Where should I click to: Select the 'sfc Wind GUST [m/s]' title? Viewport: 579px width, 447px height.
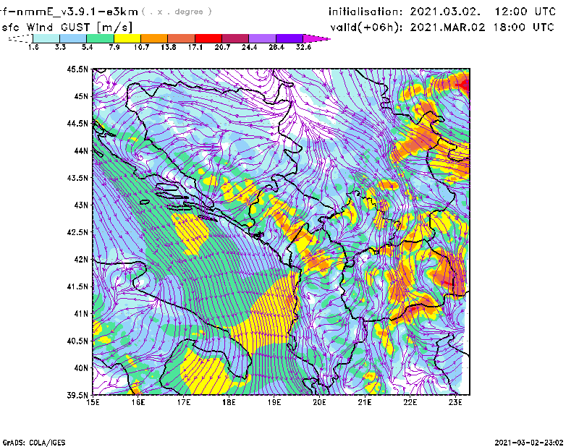tap(67, 27)
